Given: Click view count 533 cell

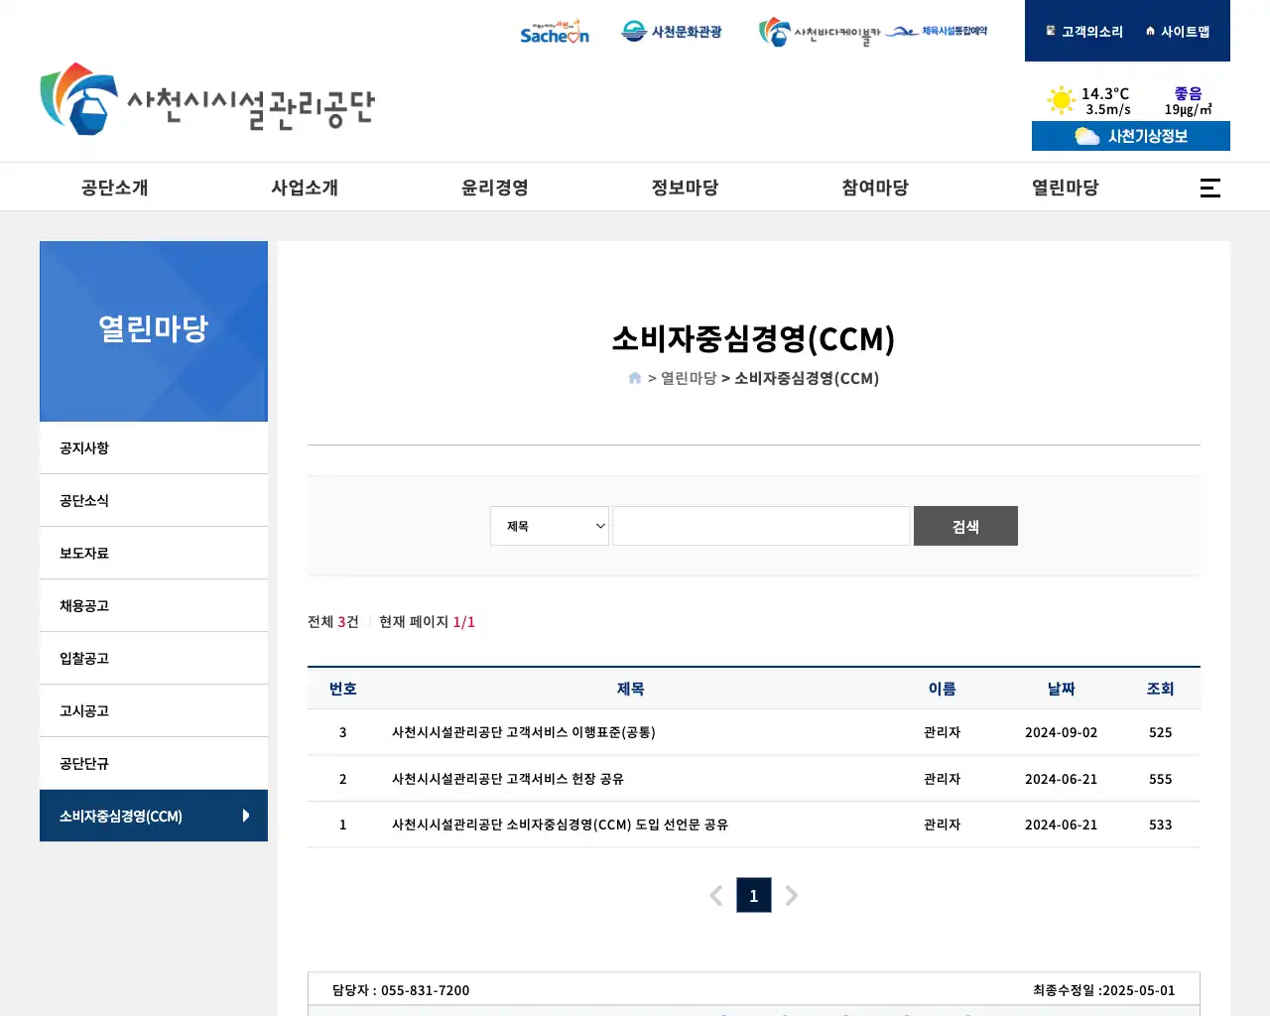Looking at the screenshot, I should pyautogui.click(x=1161, y=825).
